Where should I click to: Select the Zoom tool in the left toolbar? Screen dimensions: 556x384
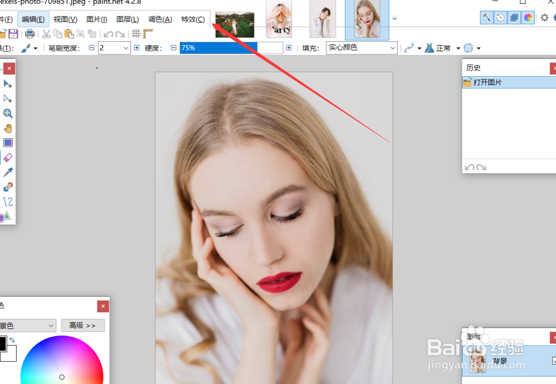(8, 113)
